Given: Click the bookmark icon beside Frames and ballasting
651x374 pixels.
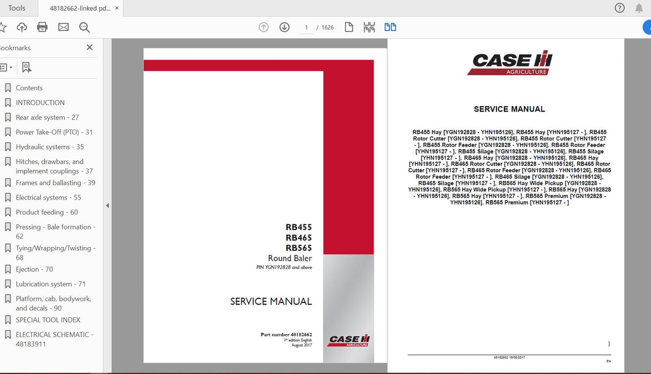Looking at the screenshot, I should click(x=8, y=183).
